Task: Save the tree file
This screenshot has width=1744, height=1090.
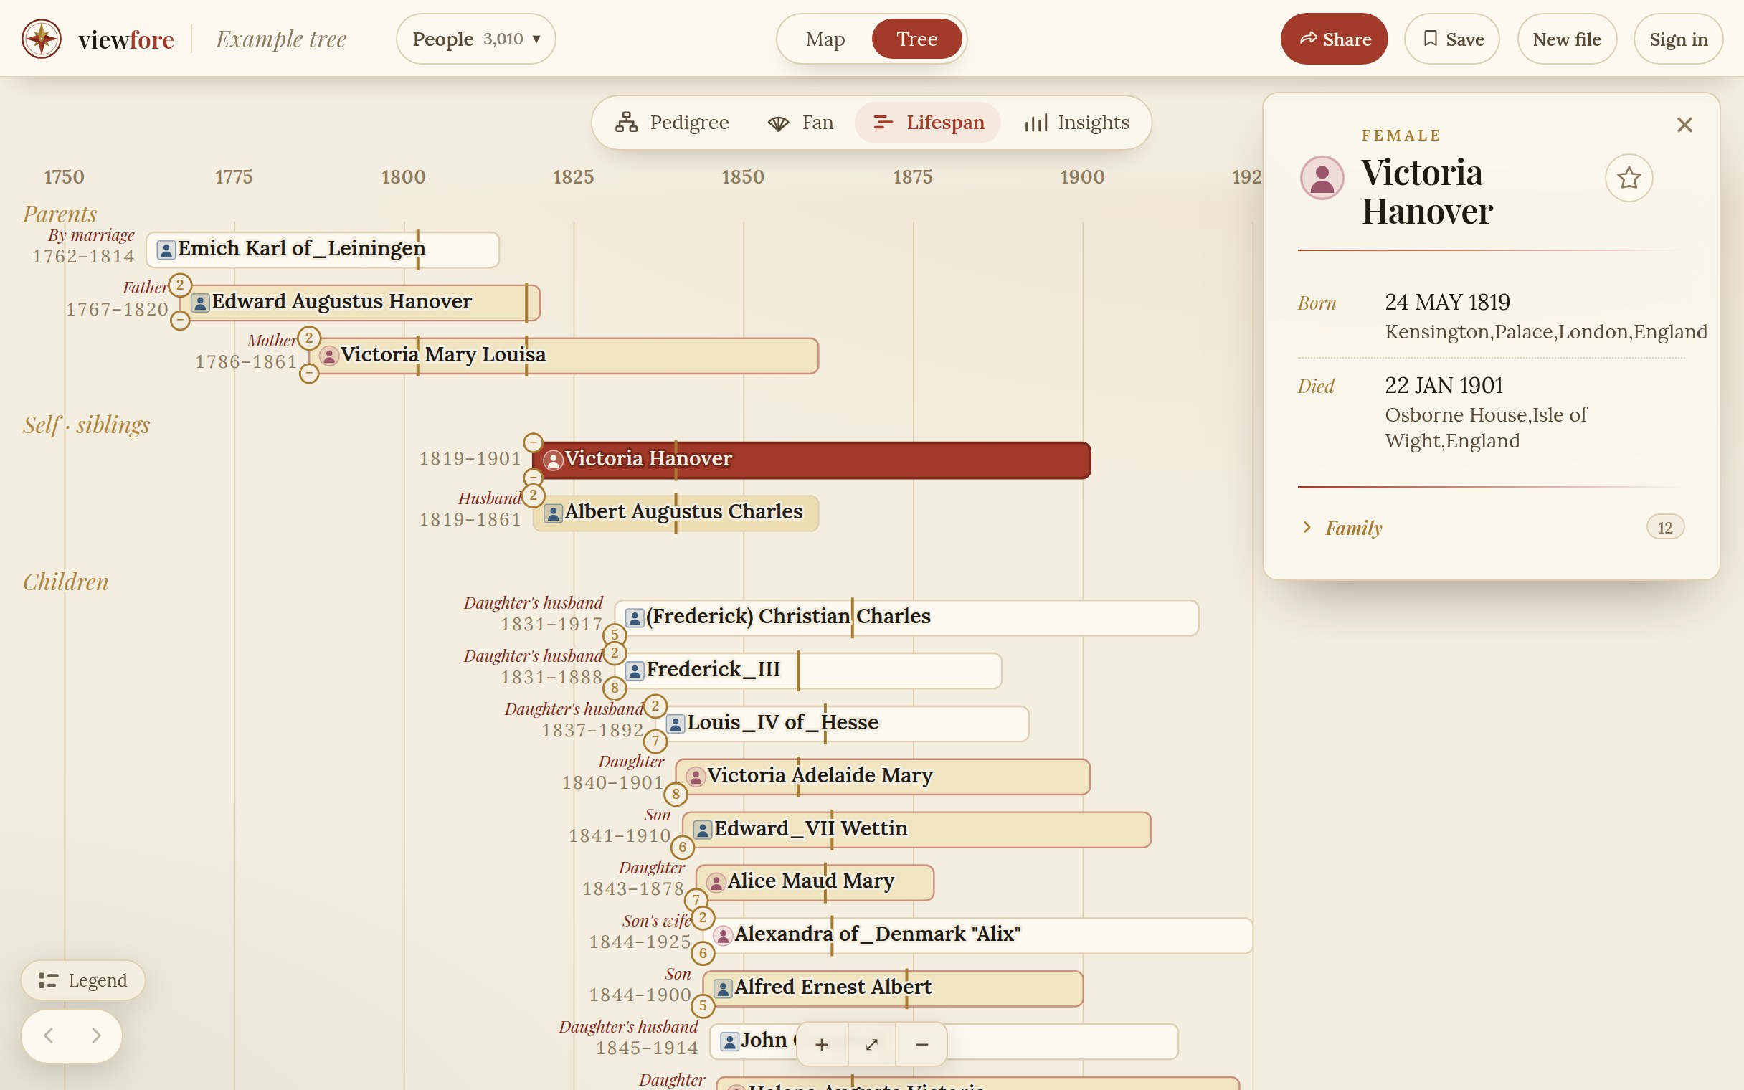Action: (1452, 39)
